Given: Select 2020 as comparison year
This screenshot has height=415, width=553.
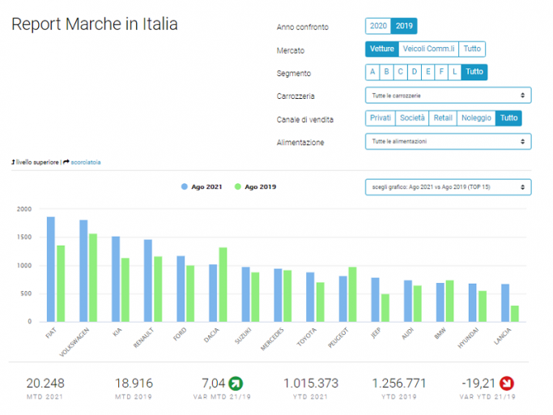Looking at the screenshot, I should click(x=378, y=26).
